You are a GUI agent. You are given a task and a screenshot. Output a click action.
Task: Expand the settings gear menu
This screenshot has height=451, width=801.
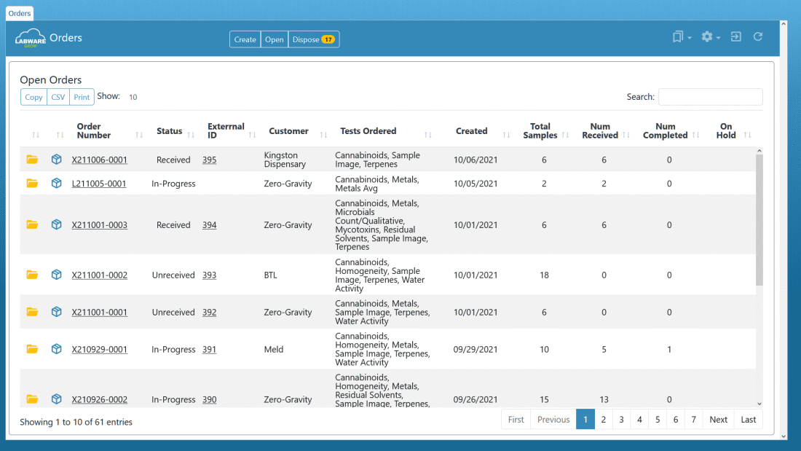click(x=710, y=37)
